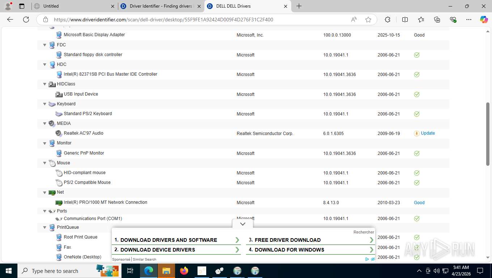Collapse the ad banner with chevron
The width and height of the screenshot is (492, 278).
click(x=243, y=224)
